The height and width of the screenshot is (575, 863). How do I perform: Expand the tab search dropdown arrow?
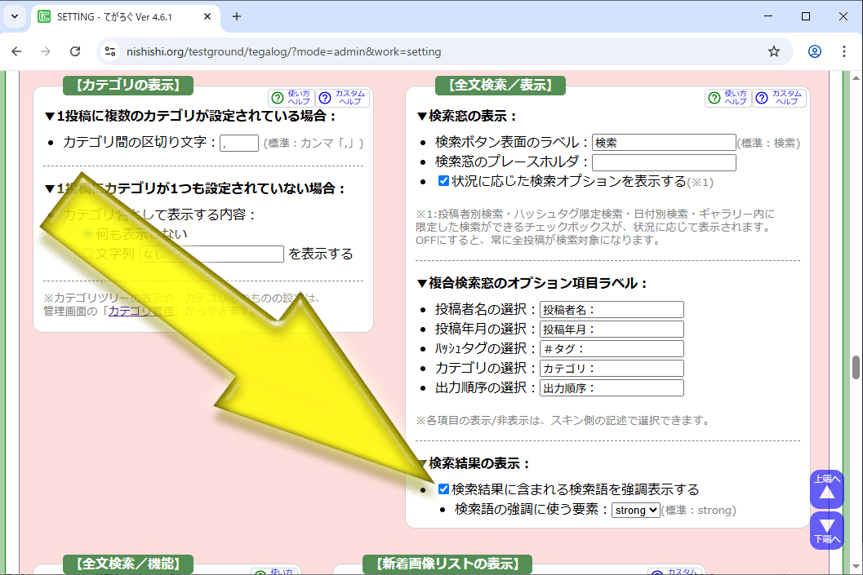(x=14, y=16)
